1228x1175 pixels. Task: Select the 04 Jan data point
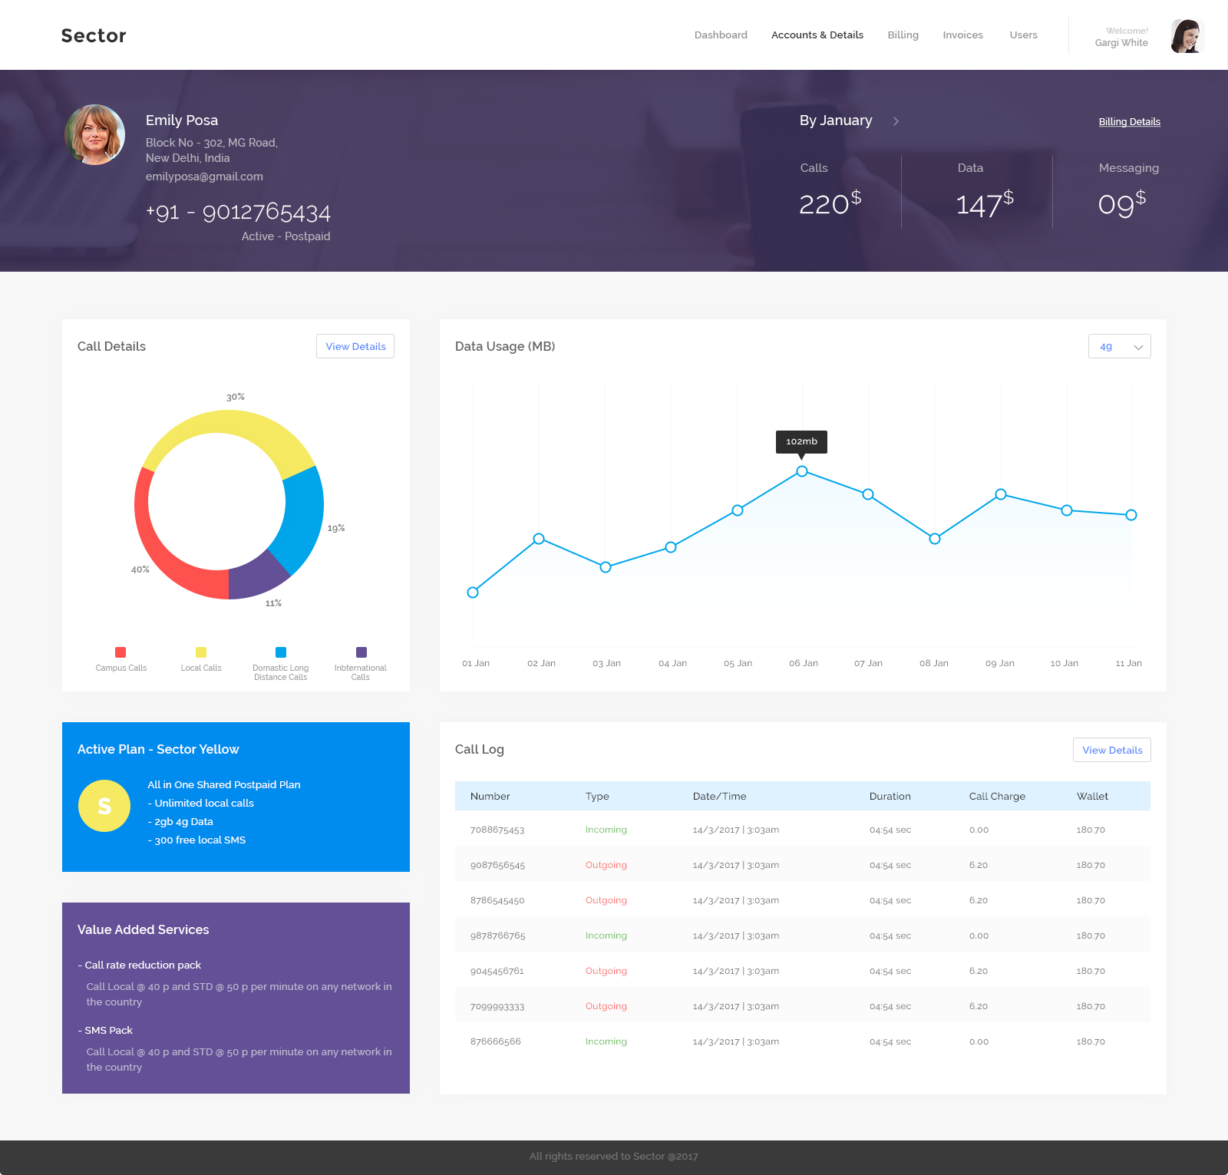pos(671,547)
